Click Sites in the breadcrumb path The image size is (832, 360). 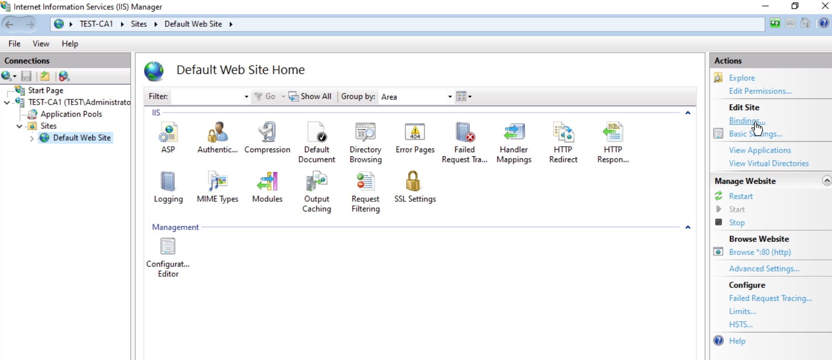139,24
